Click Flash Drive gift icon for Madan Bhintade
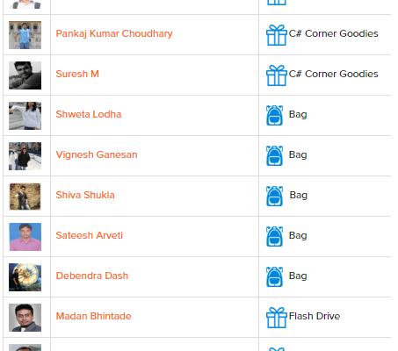This screenshot has width=398, height=351. 277,318
